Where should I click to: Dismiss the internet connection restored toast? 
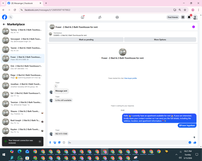(40, 141)
